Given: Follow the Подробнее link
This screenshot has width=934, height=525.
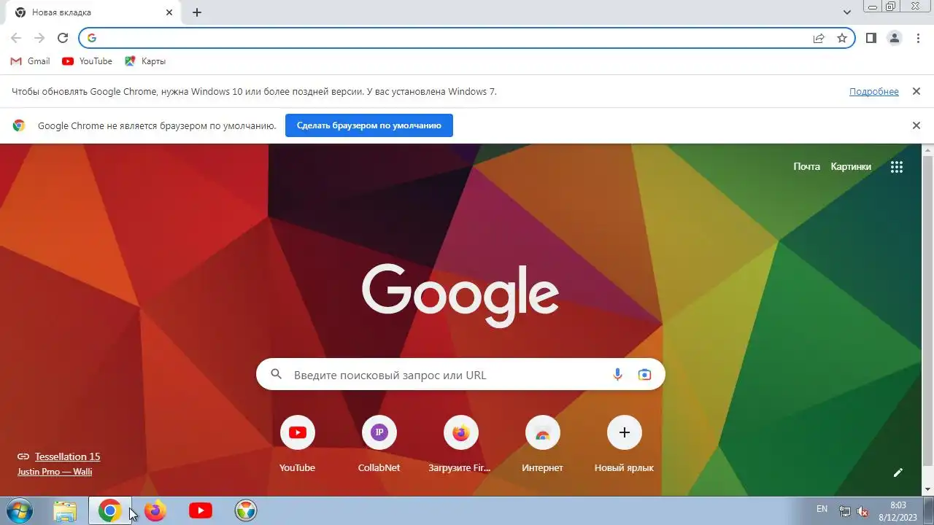Looking at the screenshot, I should [874, 92].
